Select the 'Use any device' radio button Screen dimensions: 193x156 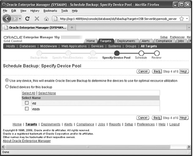point(7,80)
